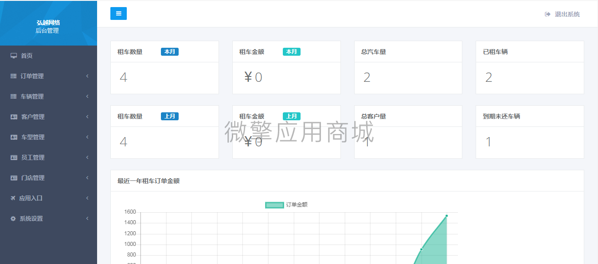598x264 pixels.
Task: Click the card icon beside 员工管理
Action: (x=14, y=157)
